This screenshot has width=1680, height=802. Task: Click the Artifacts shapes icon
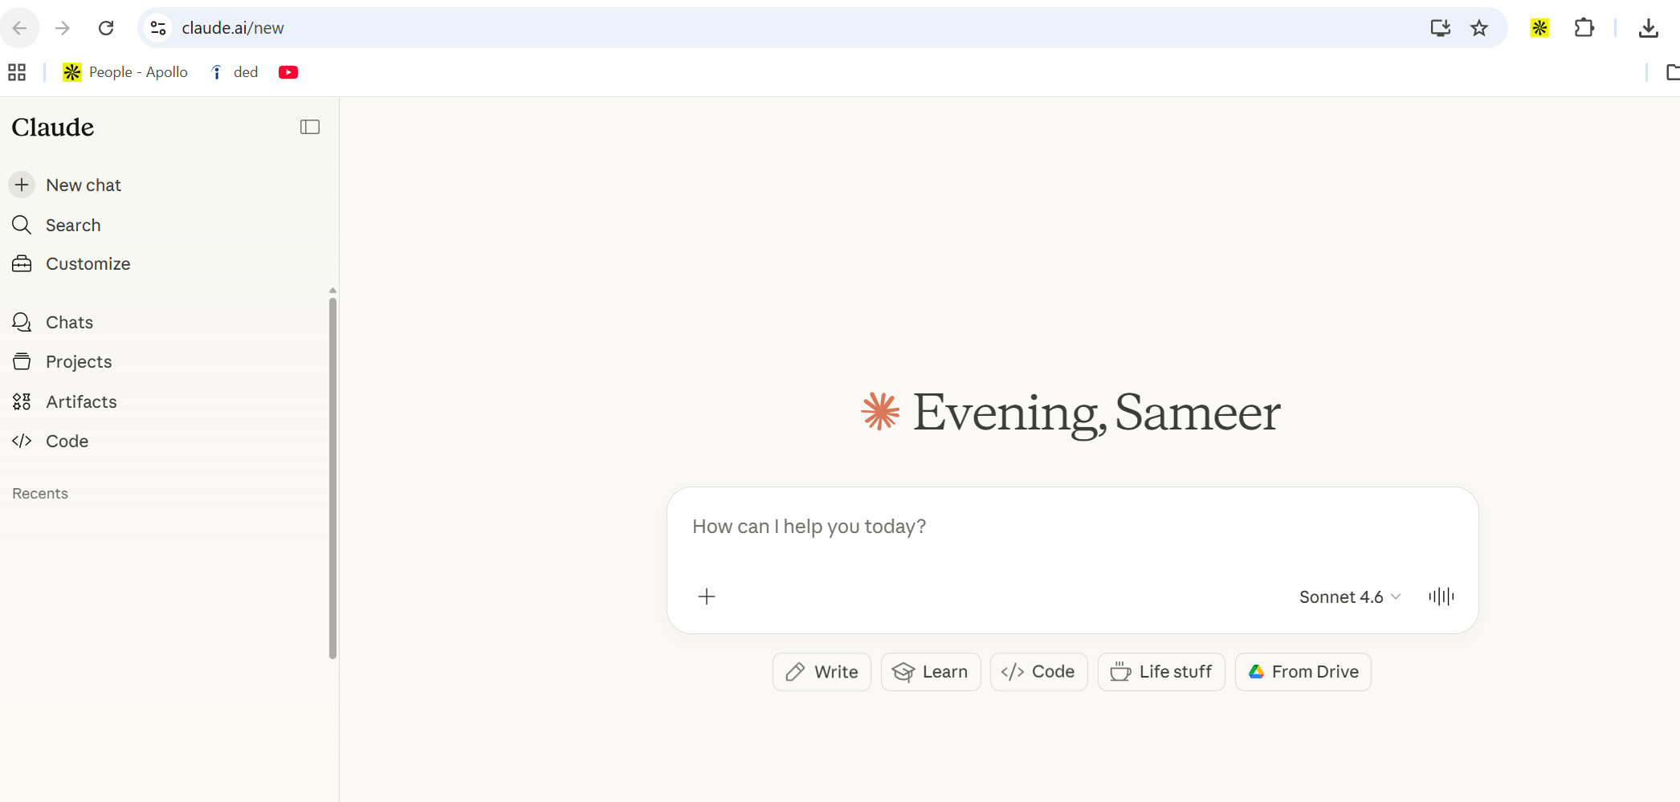pos(22,401)
